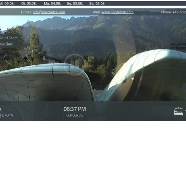Click the Phone: +43-512 number text
186x186 pixels.
point(173,12)
